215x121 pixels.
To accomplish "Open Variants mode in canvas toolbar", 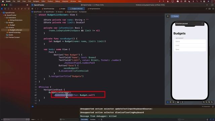I will [173, 102].
